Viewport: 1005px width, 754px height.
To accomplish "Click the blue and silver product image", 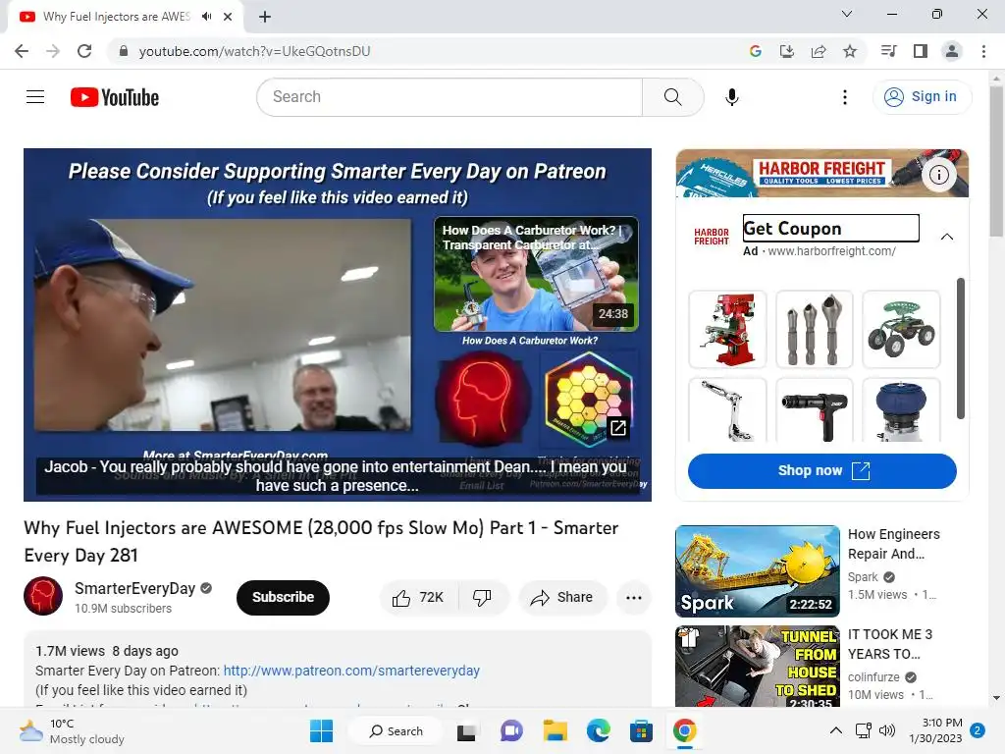I will [x=901, y=409].
